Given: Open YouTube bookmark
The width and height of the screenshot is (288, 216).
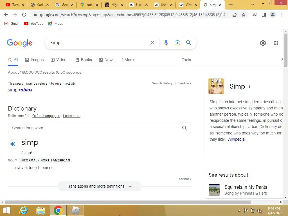Looking at the screenshot, I should [34, 24].
